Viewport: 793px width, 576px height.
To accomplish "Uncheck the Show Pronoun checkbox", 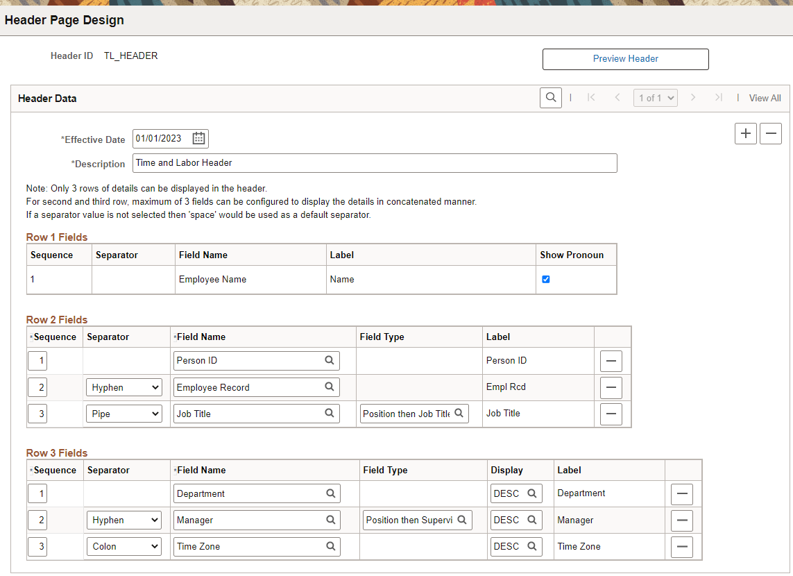I will (x=546, y=280).
